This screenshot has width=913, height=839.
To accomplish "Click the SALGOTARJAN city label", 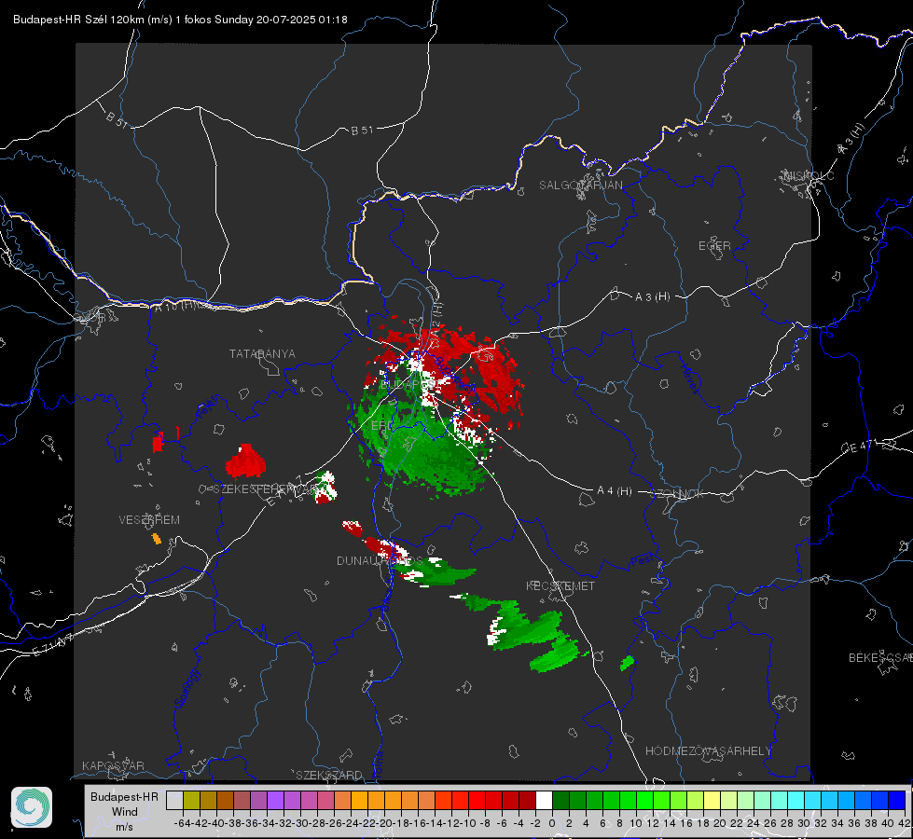I will coord(580,186).
